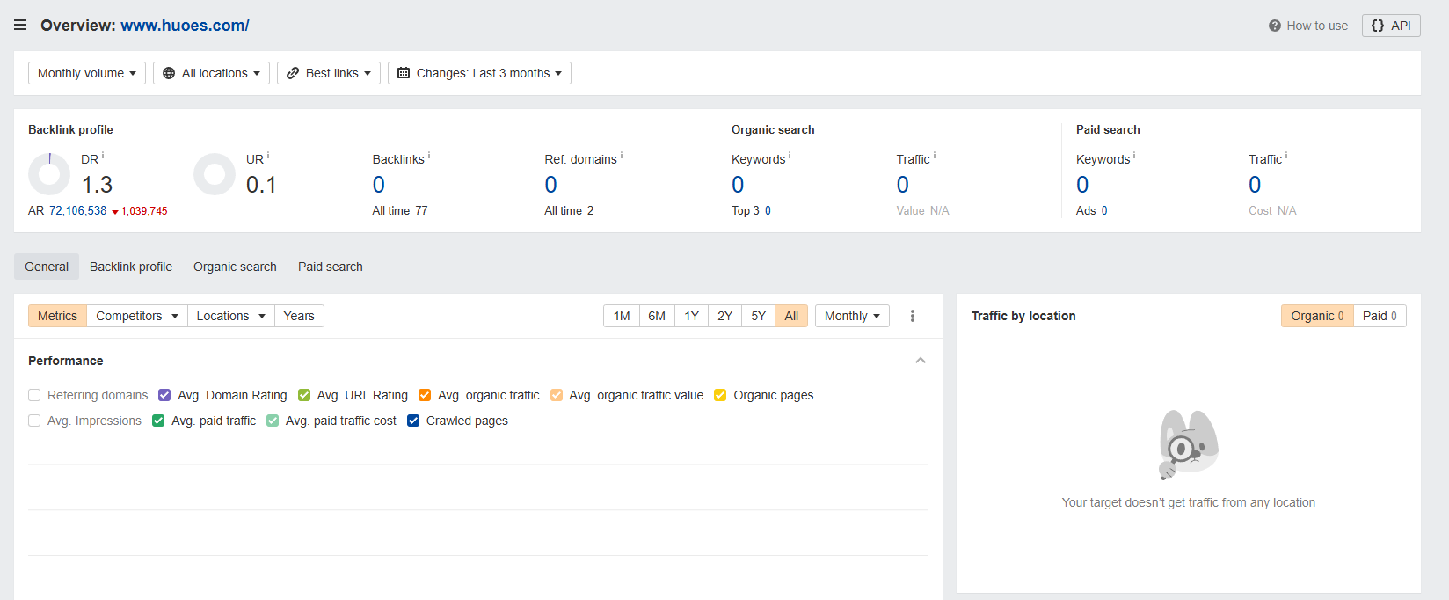Open the Monthly interval dropdown
The width and height of the screenshot is (1449, 600).
point(852,316)
